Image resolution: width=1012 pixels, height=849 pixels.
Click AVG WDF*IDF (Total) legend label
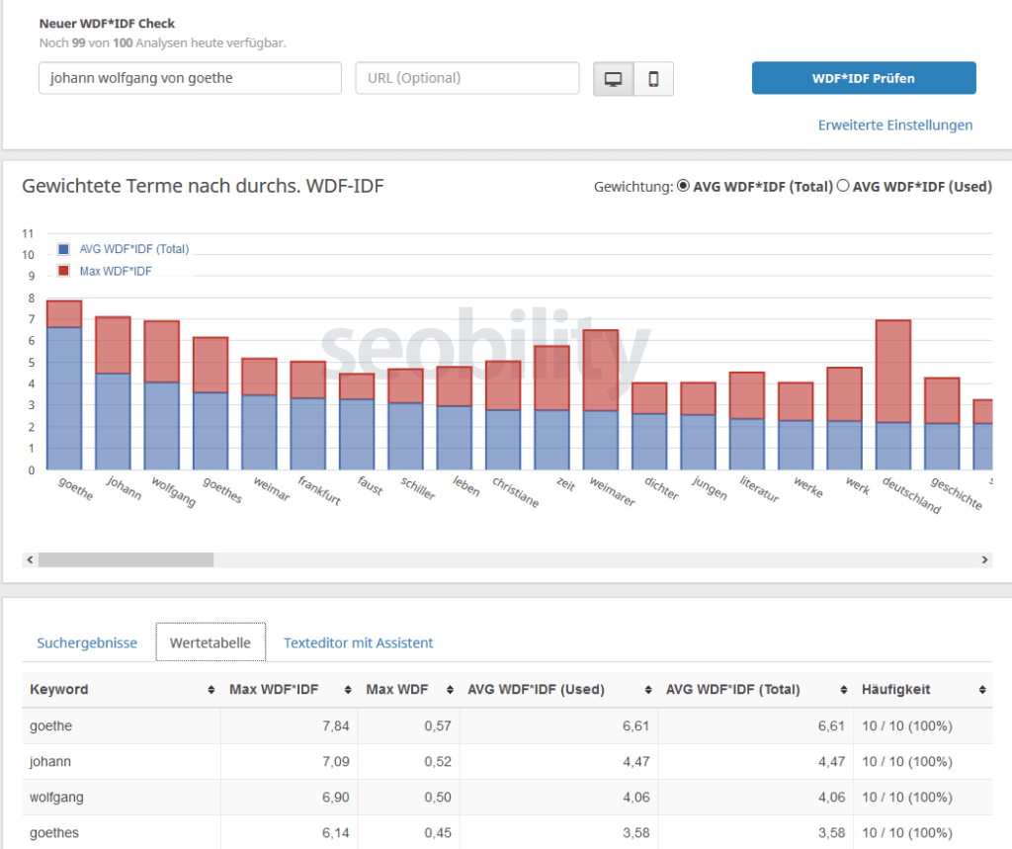[x=134, y=249]
